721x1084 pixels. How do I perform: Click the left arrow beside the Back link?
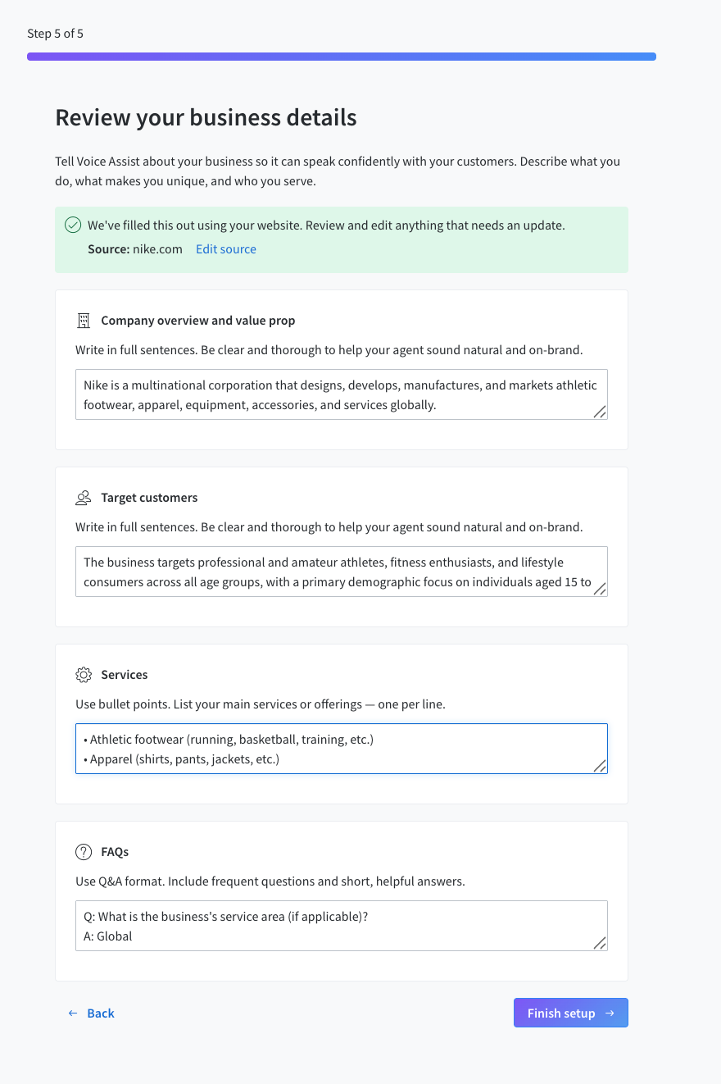72,1013
